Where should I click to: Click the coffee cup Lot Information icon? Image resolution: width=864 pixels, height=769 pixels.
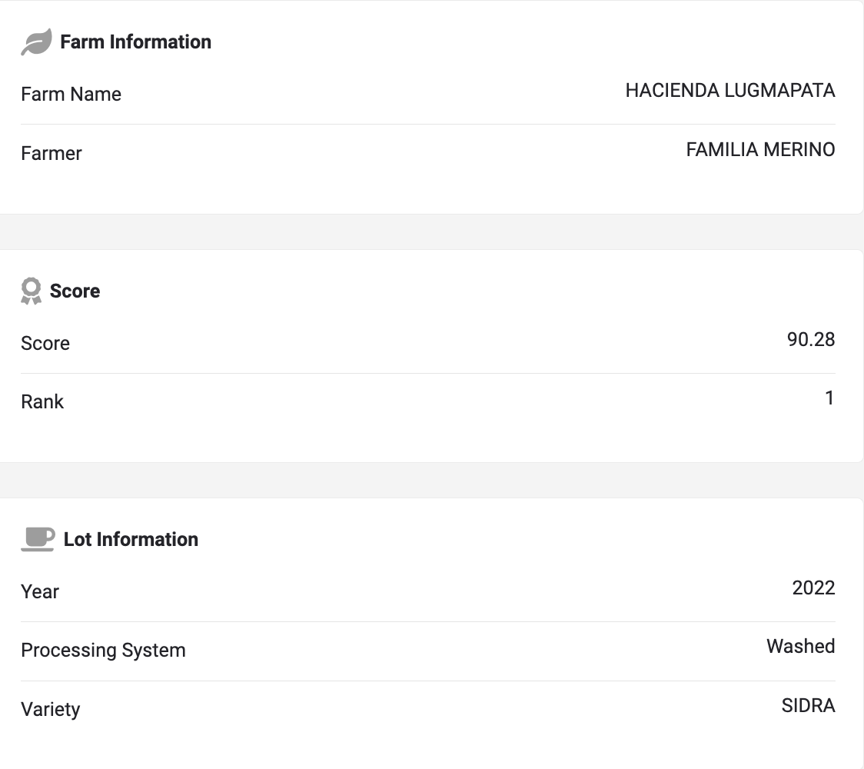38,539
